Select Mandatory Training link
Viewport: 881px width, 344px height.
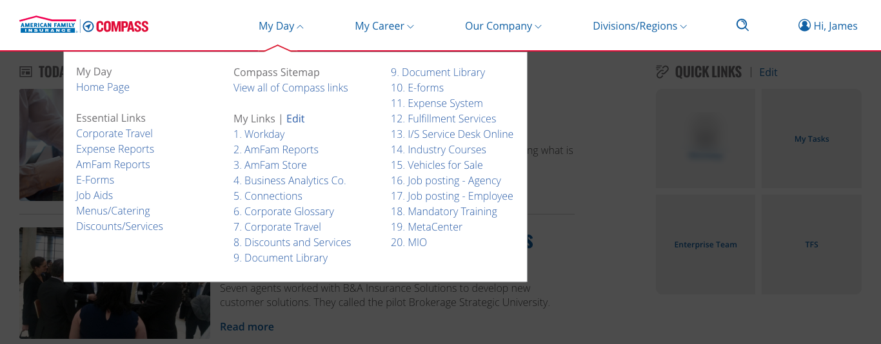[x=444, y=211]
